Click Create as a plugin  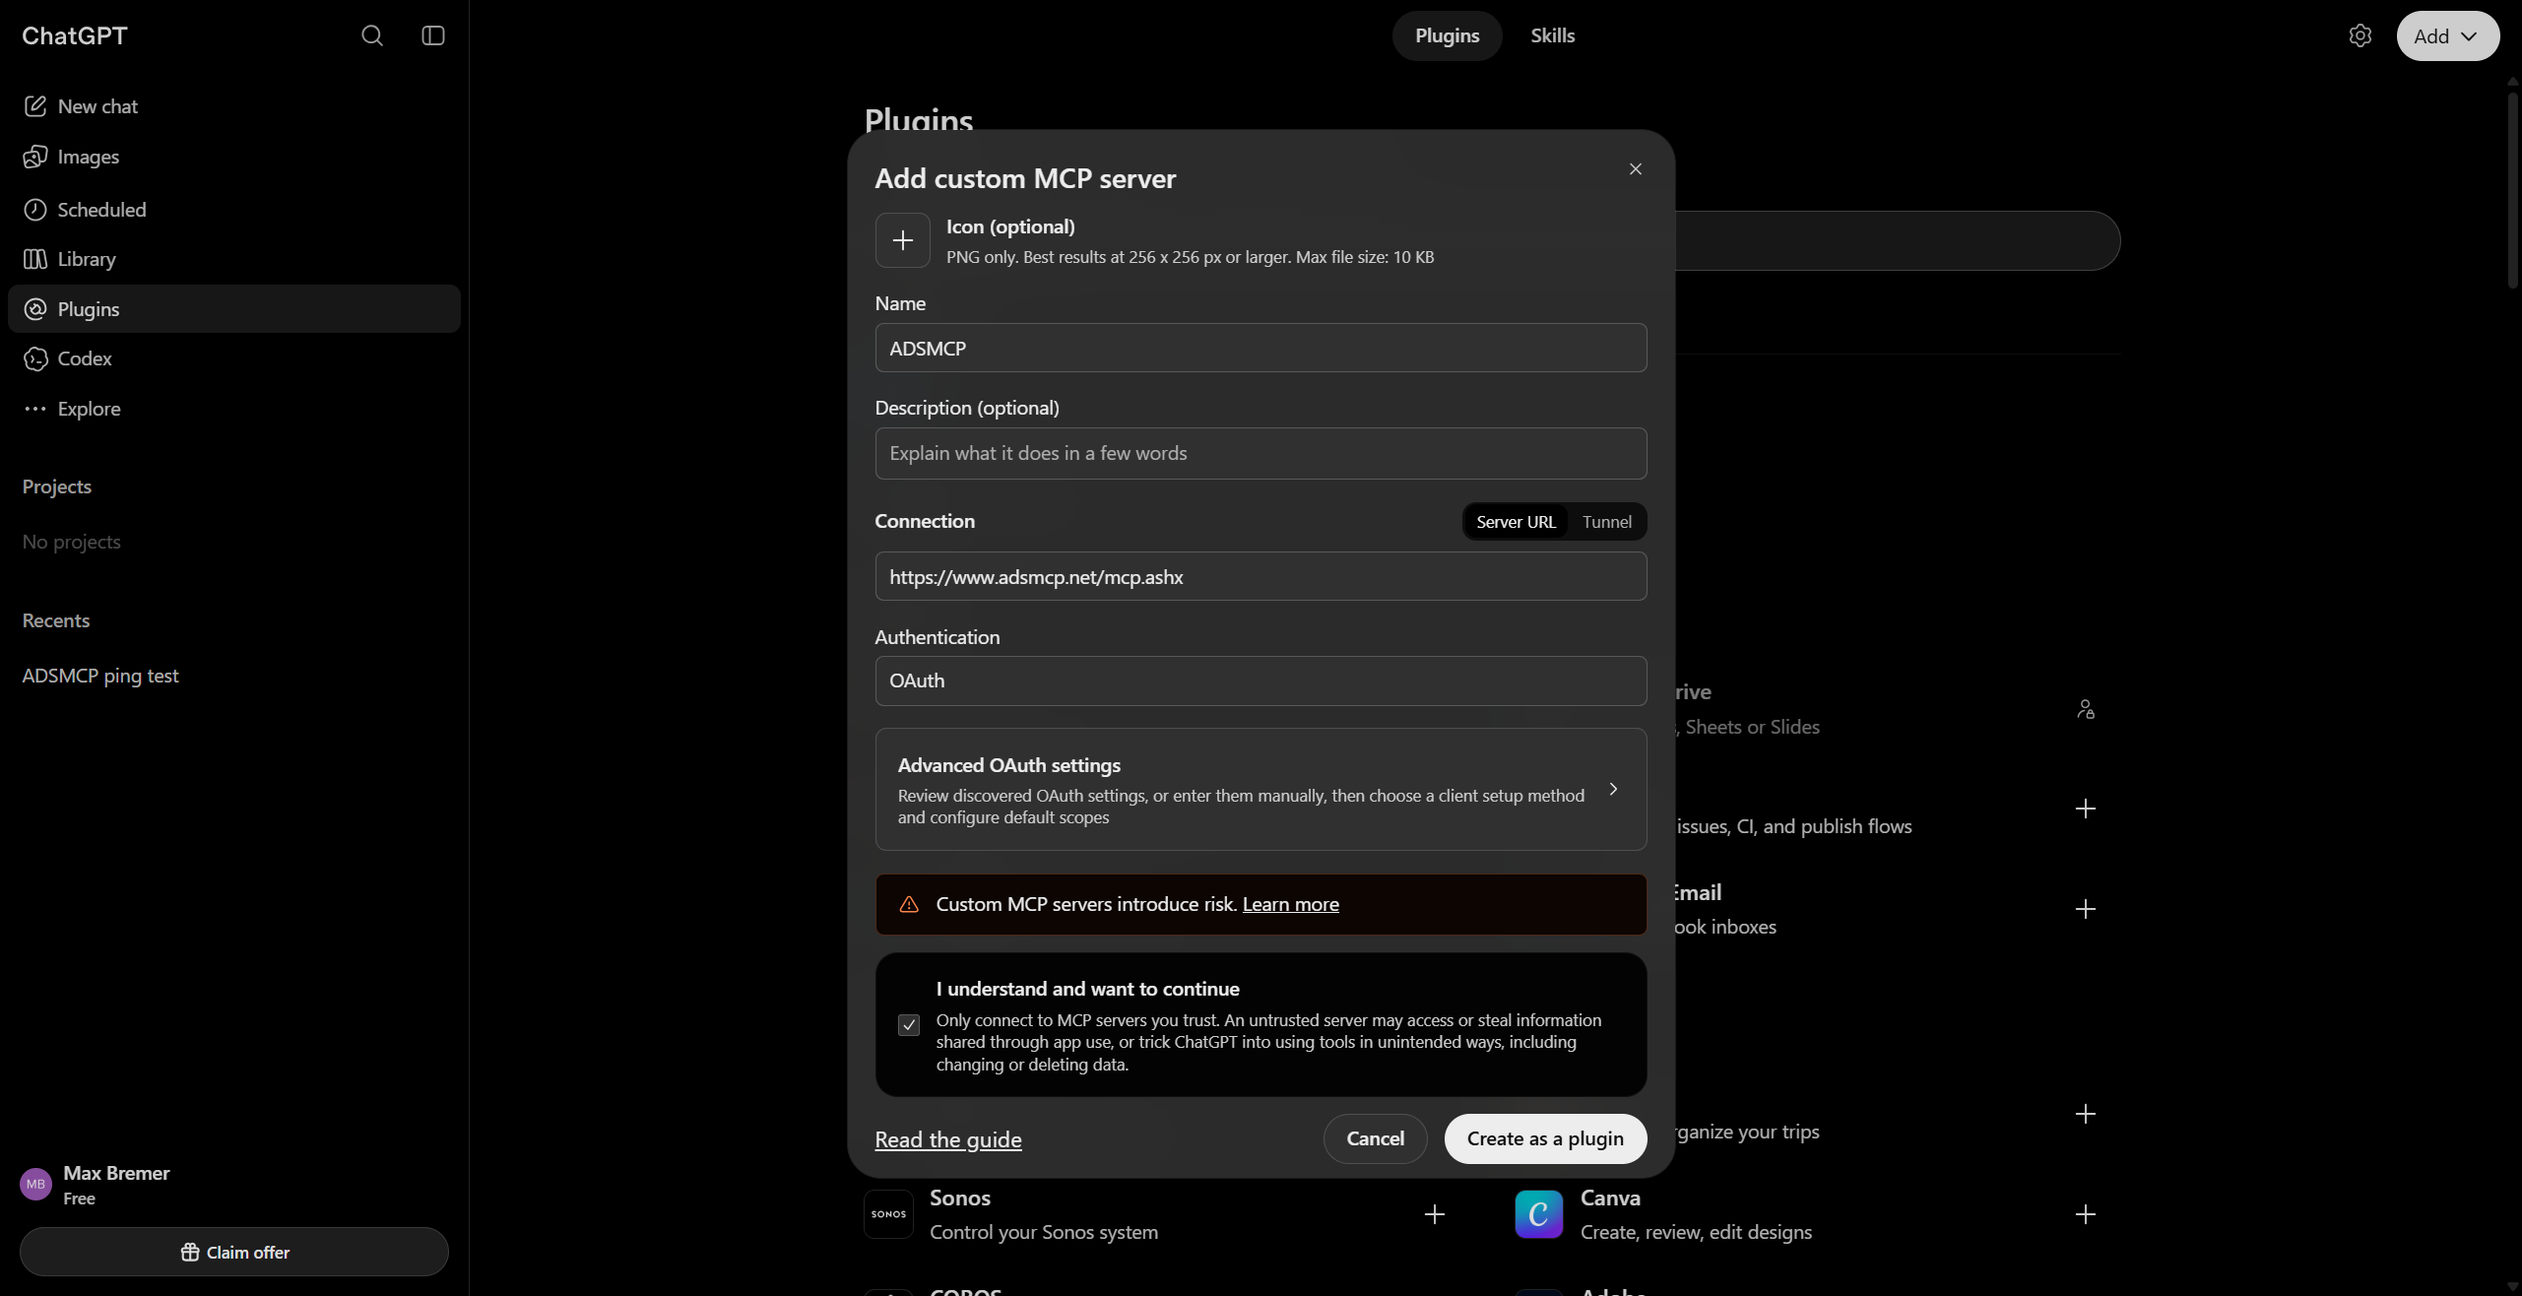click(x=1545, y=1138)
